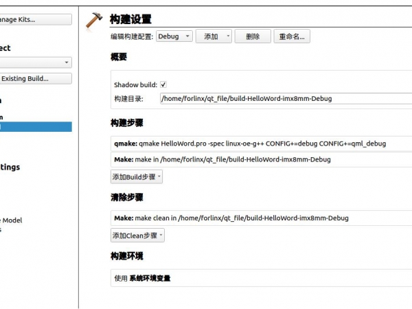Click the 构建目录 path input field
412x309 pixels.
pos(285,99)
